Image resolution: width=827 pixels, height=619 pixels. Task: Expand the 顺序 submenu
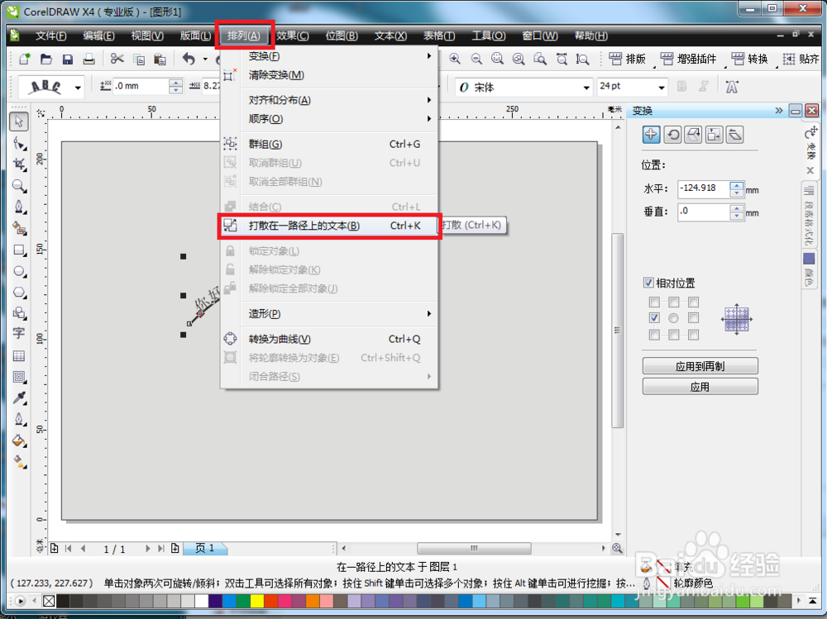pyautogui.click(x=339, y=119)
